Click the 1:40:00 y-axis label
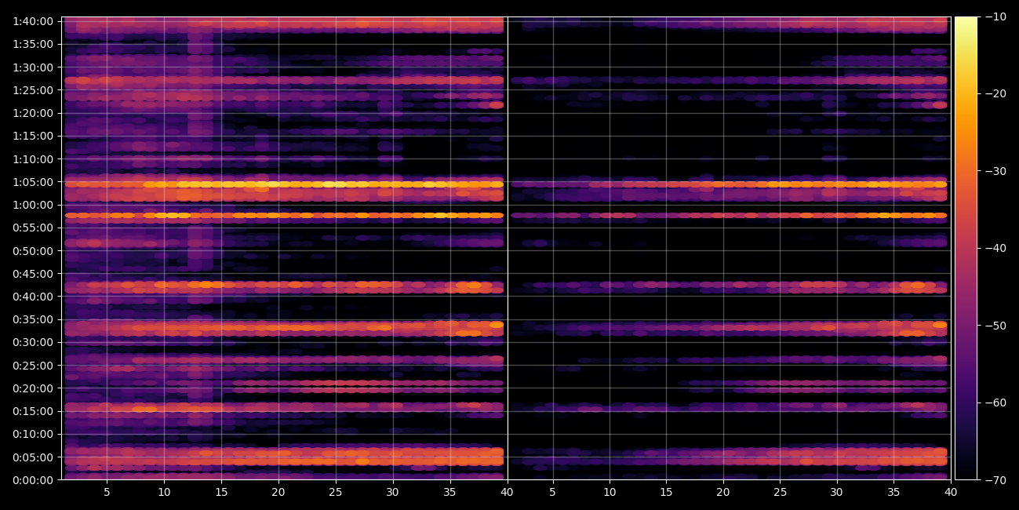 (x=34, y=21)
